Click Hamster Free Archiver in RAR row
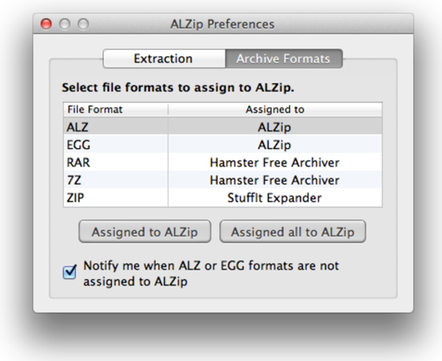442x361 pixels. 274,163
